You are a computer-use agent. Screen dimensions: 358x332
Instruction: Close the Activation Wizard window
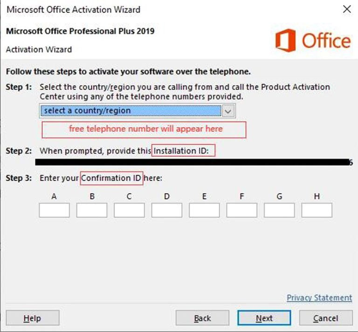click(346, 9)
